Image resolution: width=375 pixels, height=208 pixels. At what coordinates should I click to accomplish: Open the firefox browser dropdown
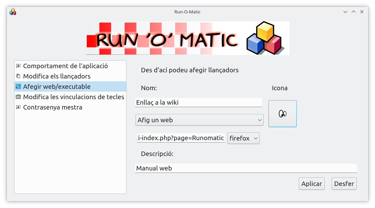243,138
